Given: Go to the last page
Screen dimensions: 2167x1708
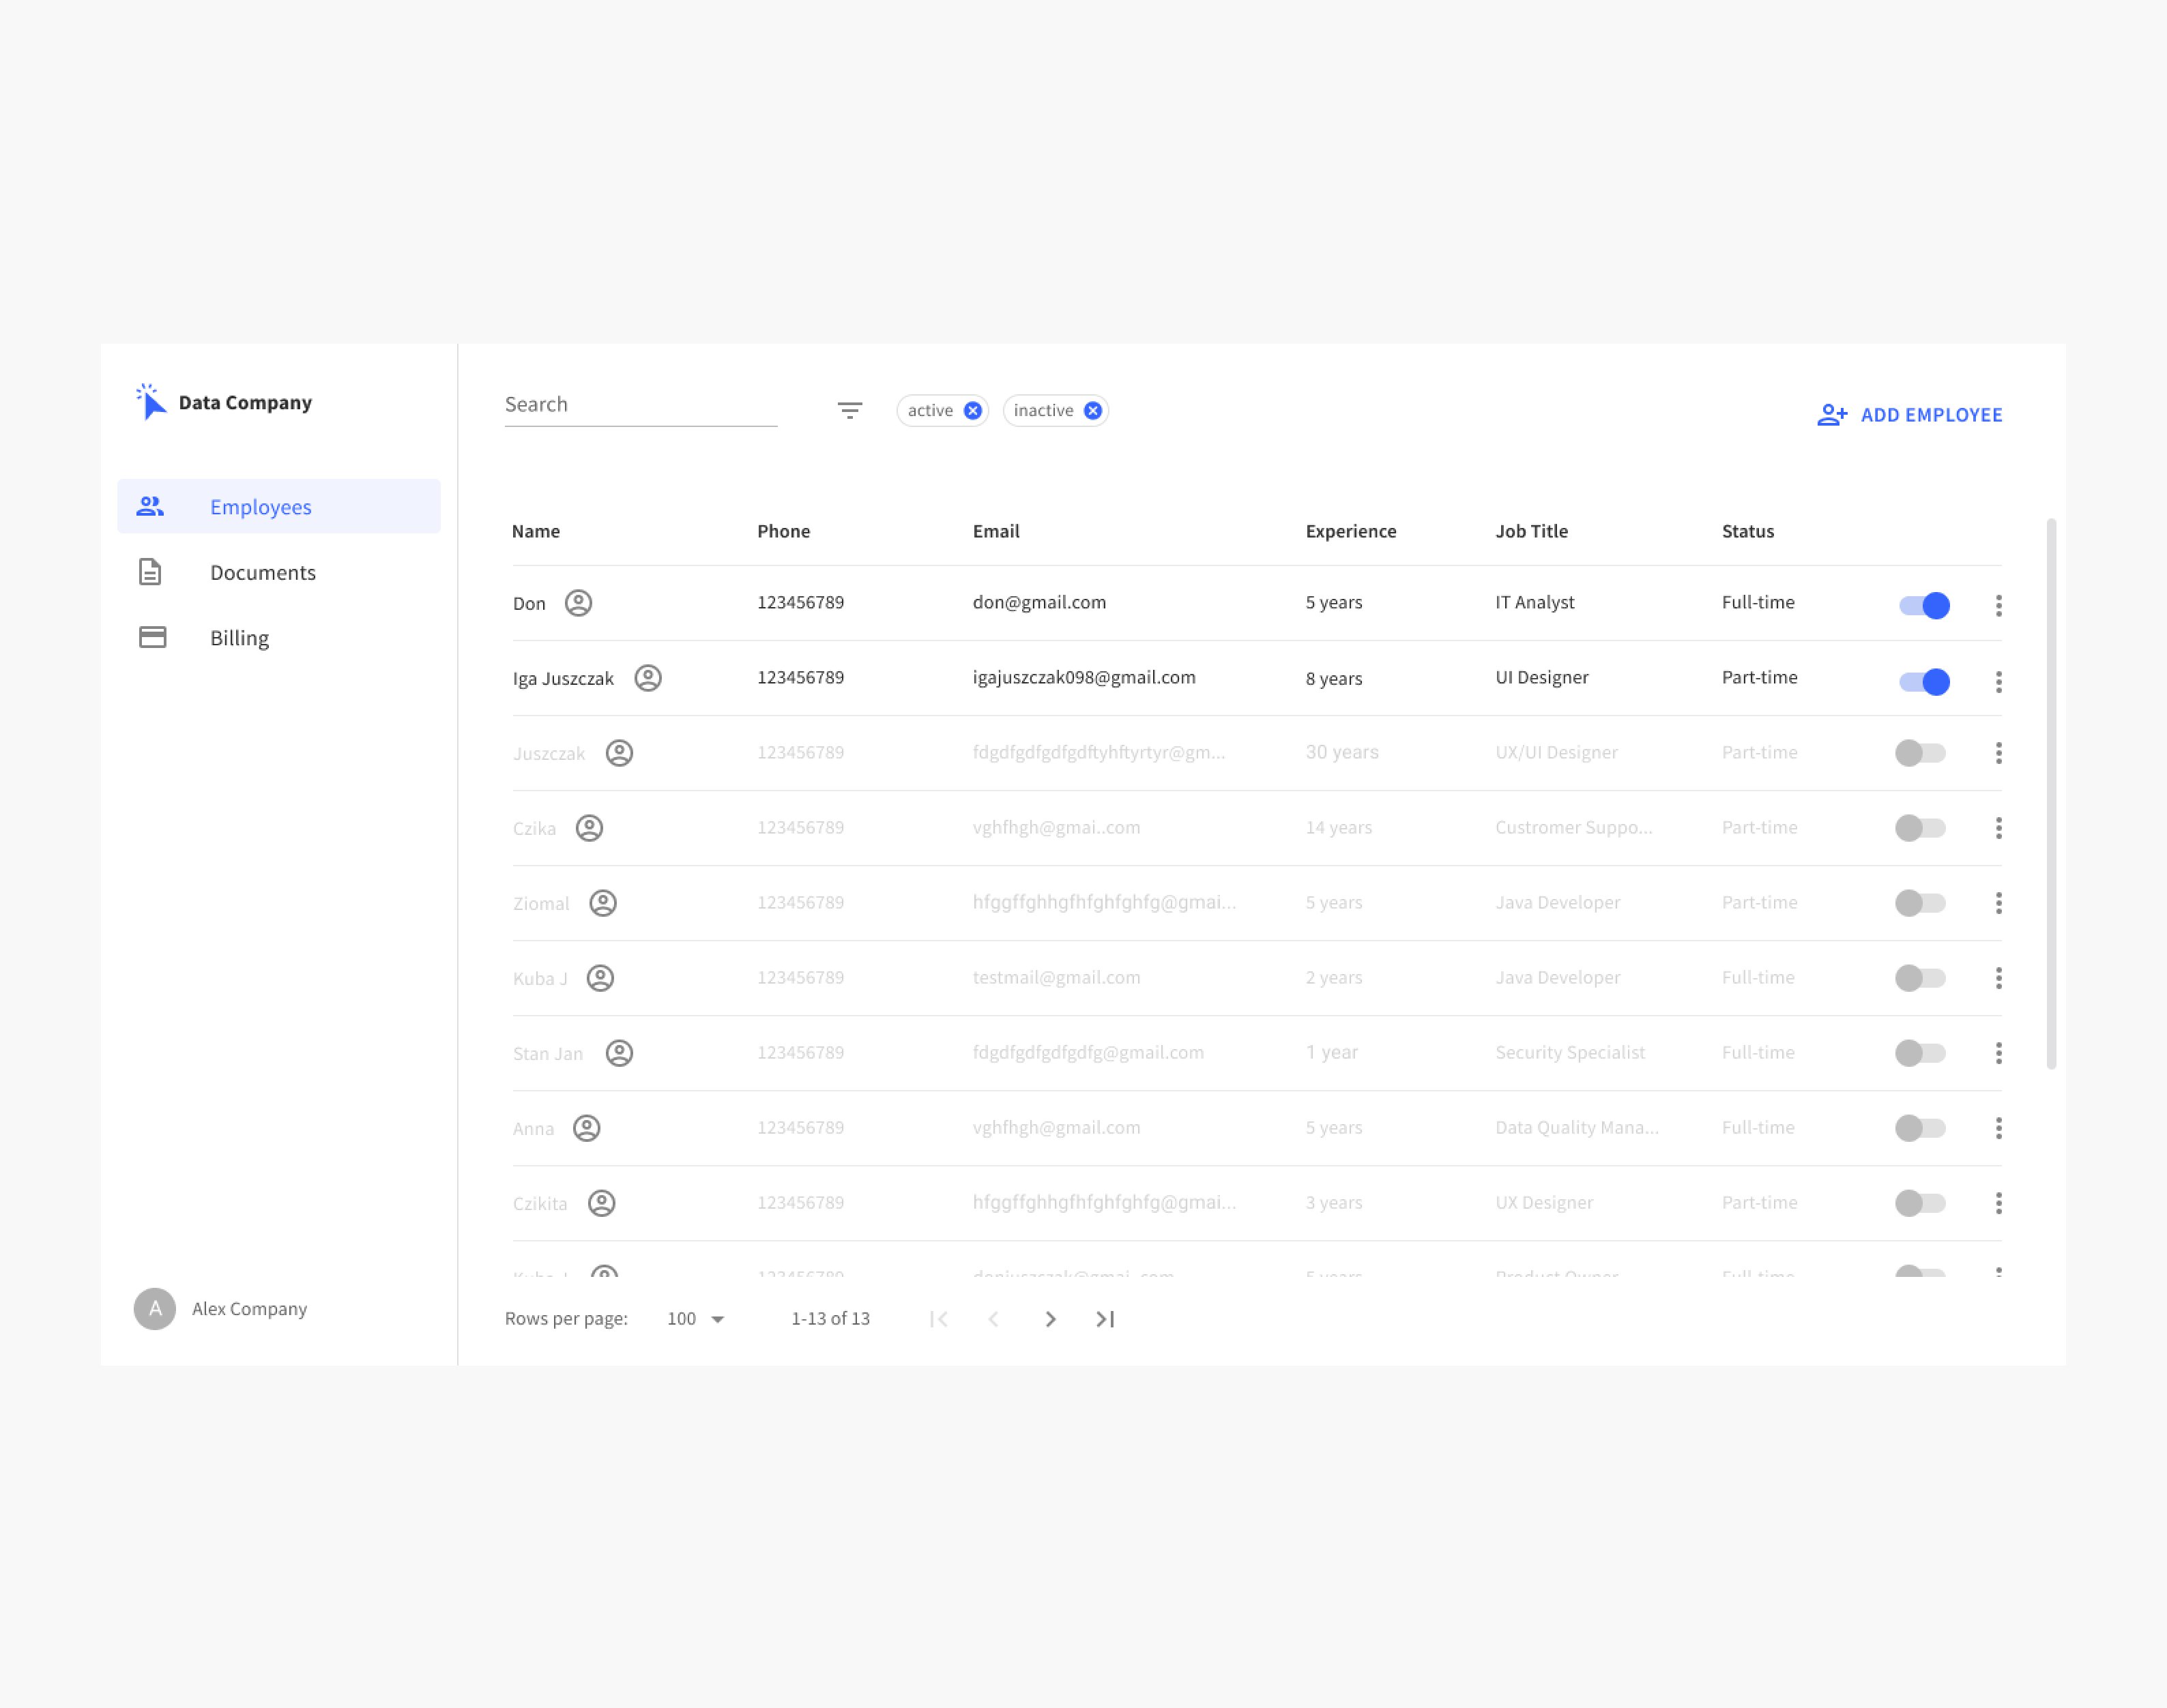Looking at the screenshot, I should (1105, 1319).
